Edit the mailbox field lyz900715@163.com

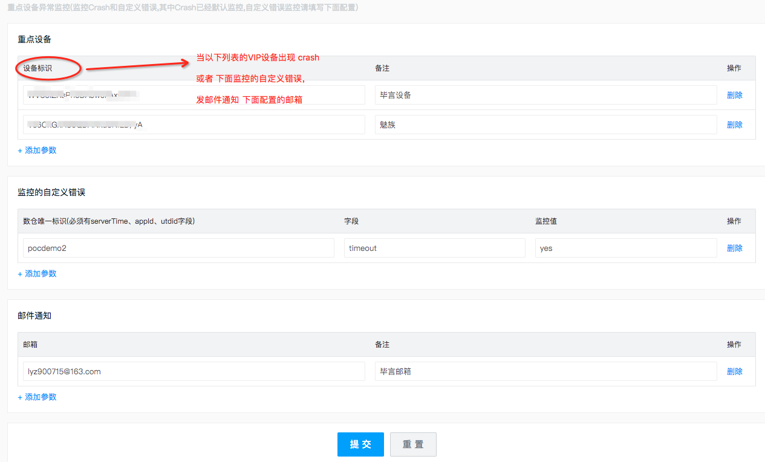(x=194, y=371)
